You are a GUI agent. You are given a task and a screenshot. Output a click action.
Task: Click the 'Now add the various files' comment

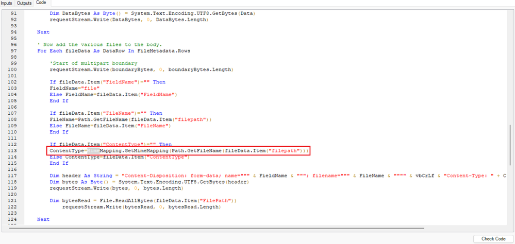tap(99, 45)
